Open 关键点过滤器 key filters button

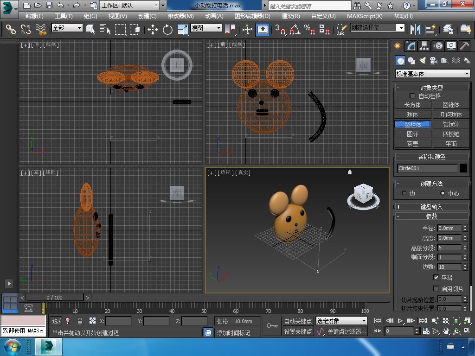coord(347,331)
